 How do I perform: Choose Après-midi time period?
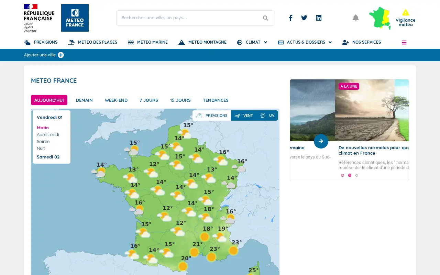tap(48, 134)
